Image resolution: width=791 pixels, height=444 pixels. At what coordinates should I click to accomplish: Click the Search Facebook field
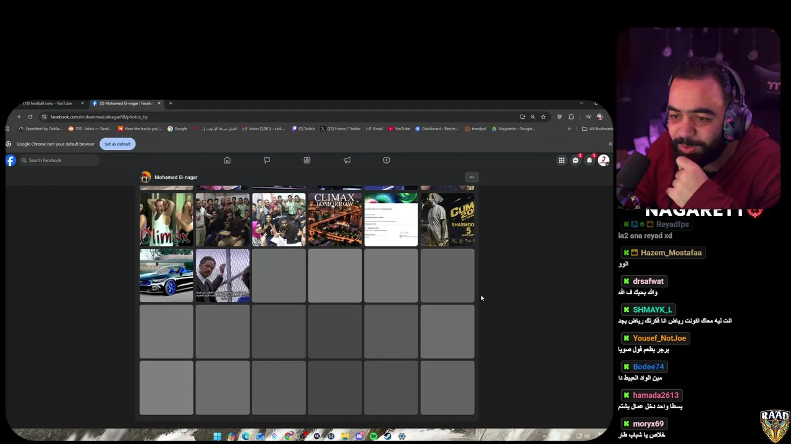point(59,160)
